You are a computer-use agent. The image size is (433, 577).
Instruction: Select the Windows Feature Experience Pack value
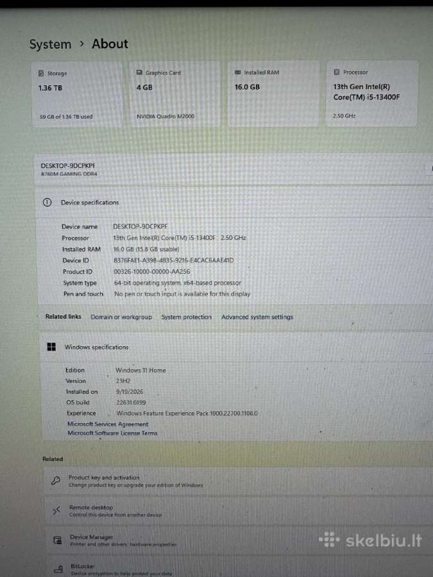pos(187,414)
